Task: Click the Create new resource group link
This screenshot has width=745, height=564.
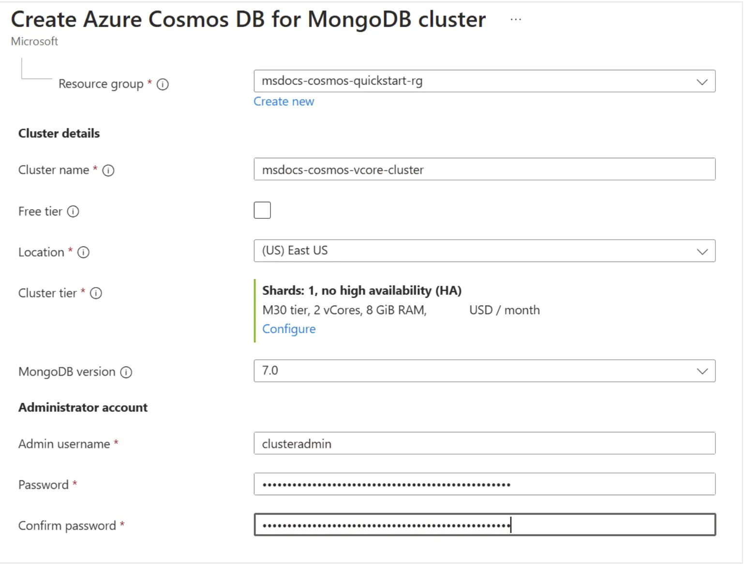Action: 284,102
